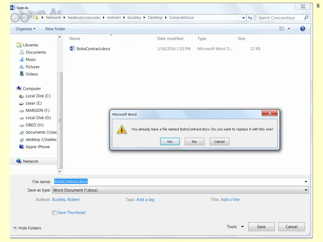Select the BobsContract.docx file
This screenshot has height=242, width=323.
[93, 49]
